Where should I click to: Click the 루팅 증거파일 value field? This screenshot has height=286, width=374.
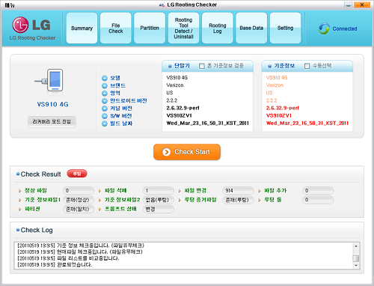pos(238,200)
